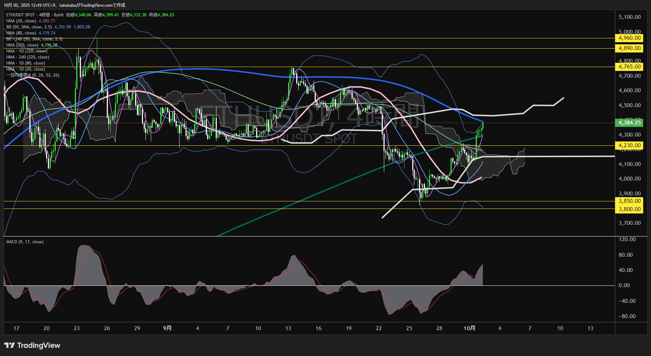Click the ETHUSDT SPOT symbol title
Screen dimensions: 651x356
pos(21,15)
